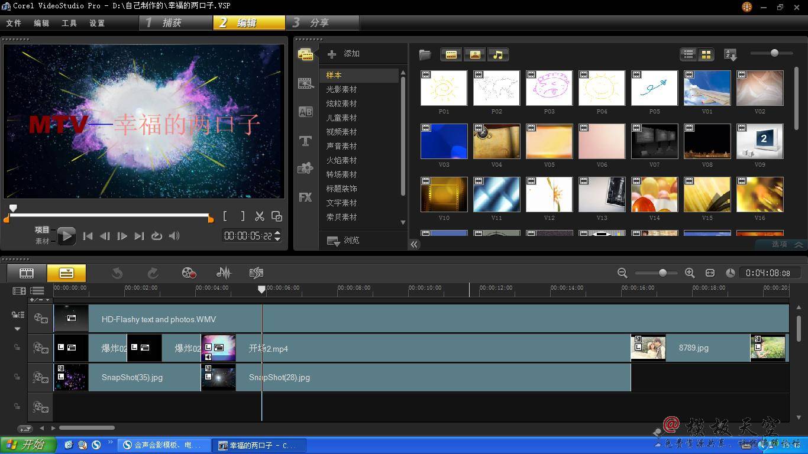Open add/remove chapter point dropdown
Screen dimensions: 808x454
pyautogui.click(x=40, y=300)
